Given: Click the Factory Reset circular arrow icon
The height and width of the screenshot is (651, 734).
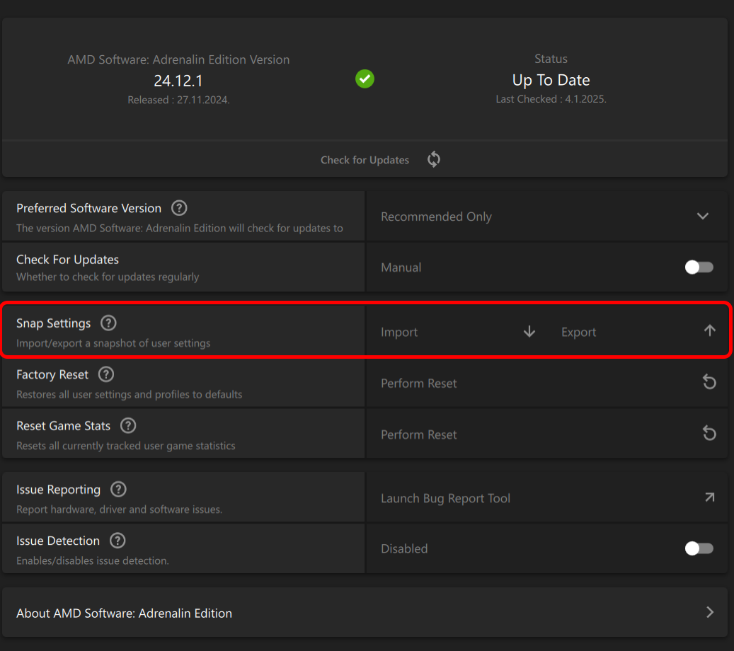Looking at the screenshot, I should click(x=710, y=382).
